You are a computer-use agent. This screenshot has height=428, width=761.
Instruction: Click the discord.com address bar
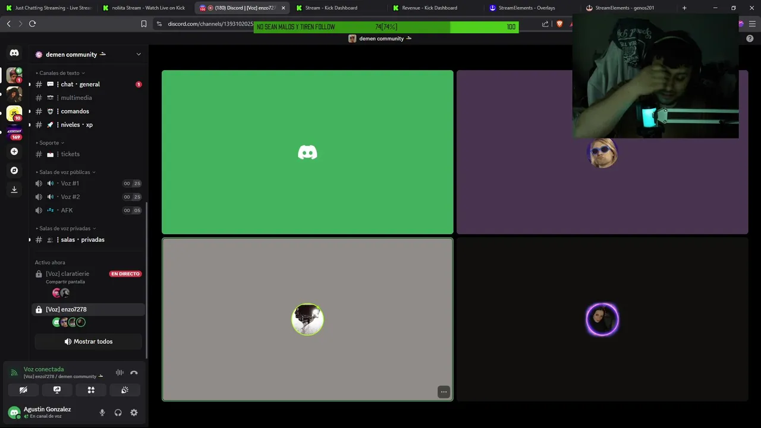(x=210, y=24)
